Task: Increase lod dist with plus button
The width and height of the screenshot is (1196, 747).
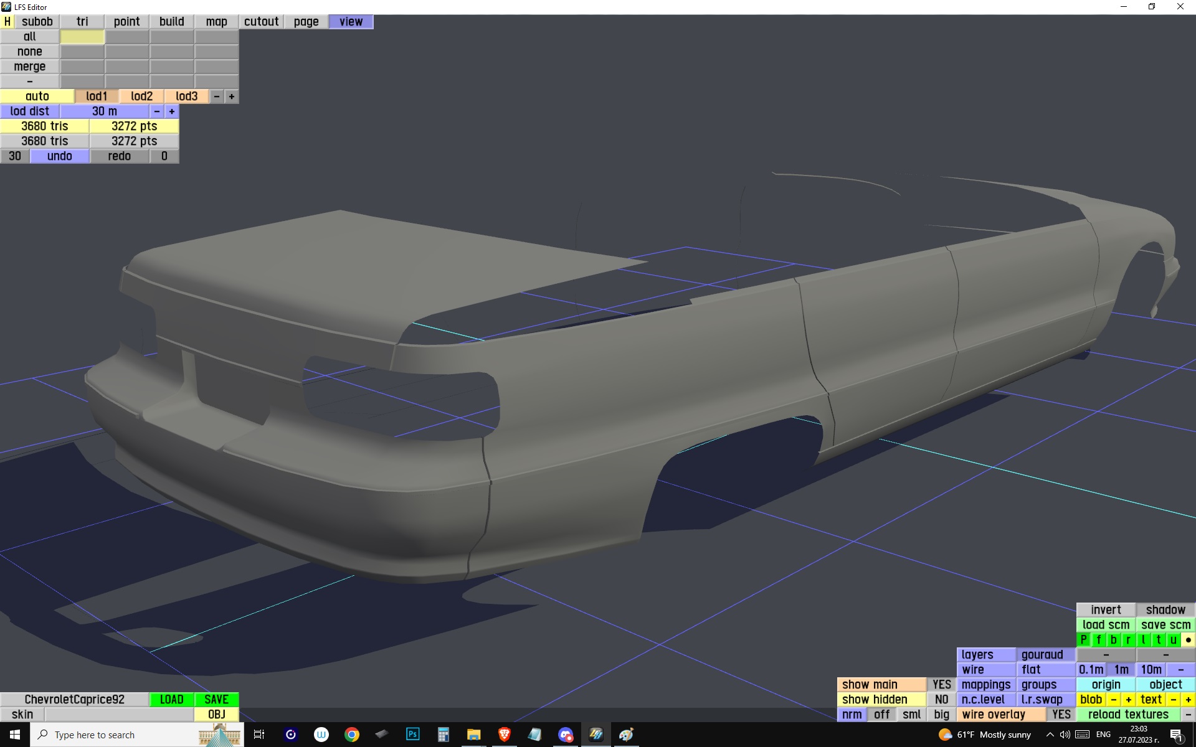Action: (171, 111)
